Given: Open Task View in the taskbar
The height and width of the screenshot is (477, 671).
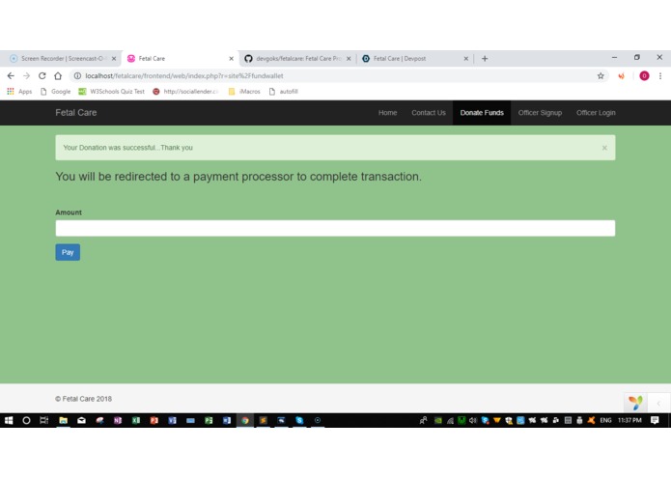Looking at the screenshot, I should (43, 420).
